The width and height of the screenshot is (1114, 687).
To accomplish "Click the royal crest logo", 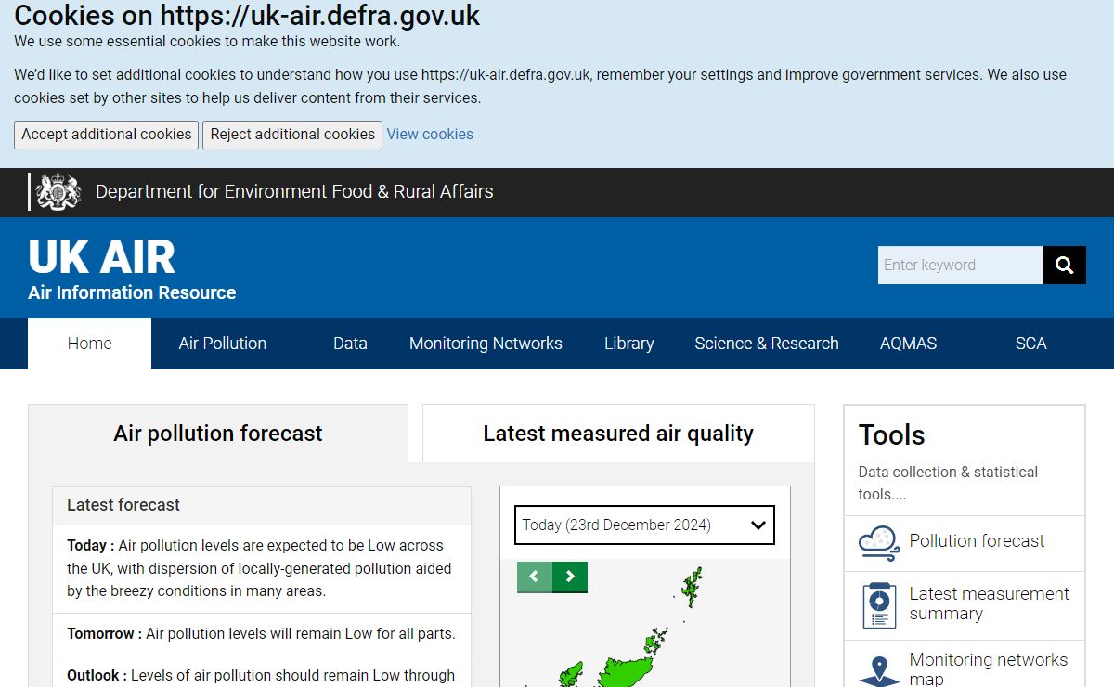I will point(58,192).
